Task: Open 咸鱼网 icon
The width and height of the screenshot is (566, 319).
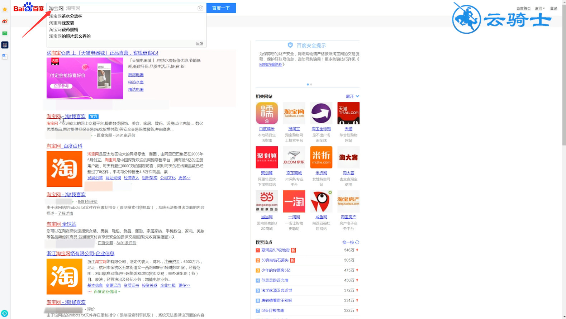Action: (321, 201)
